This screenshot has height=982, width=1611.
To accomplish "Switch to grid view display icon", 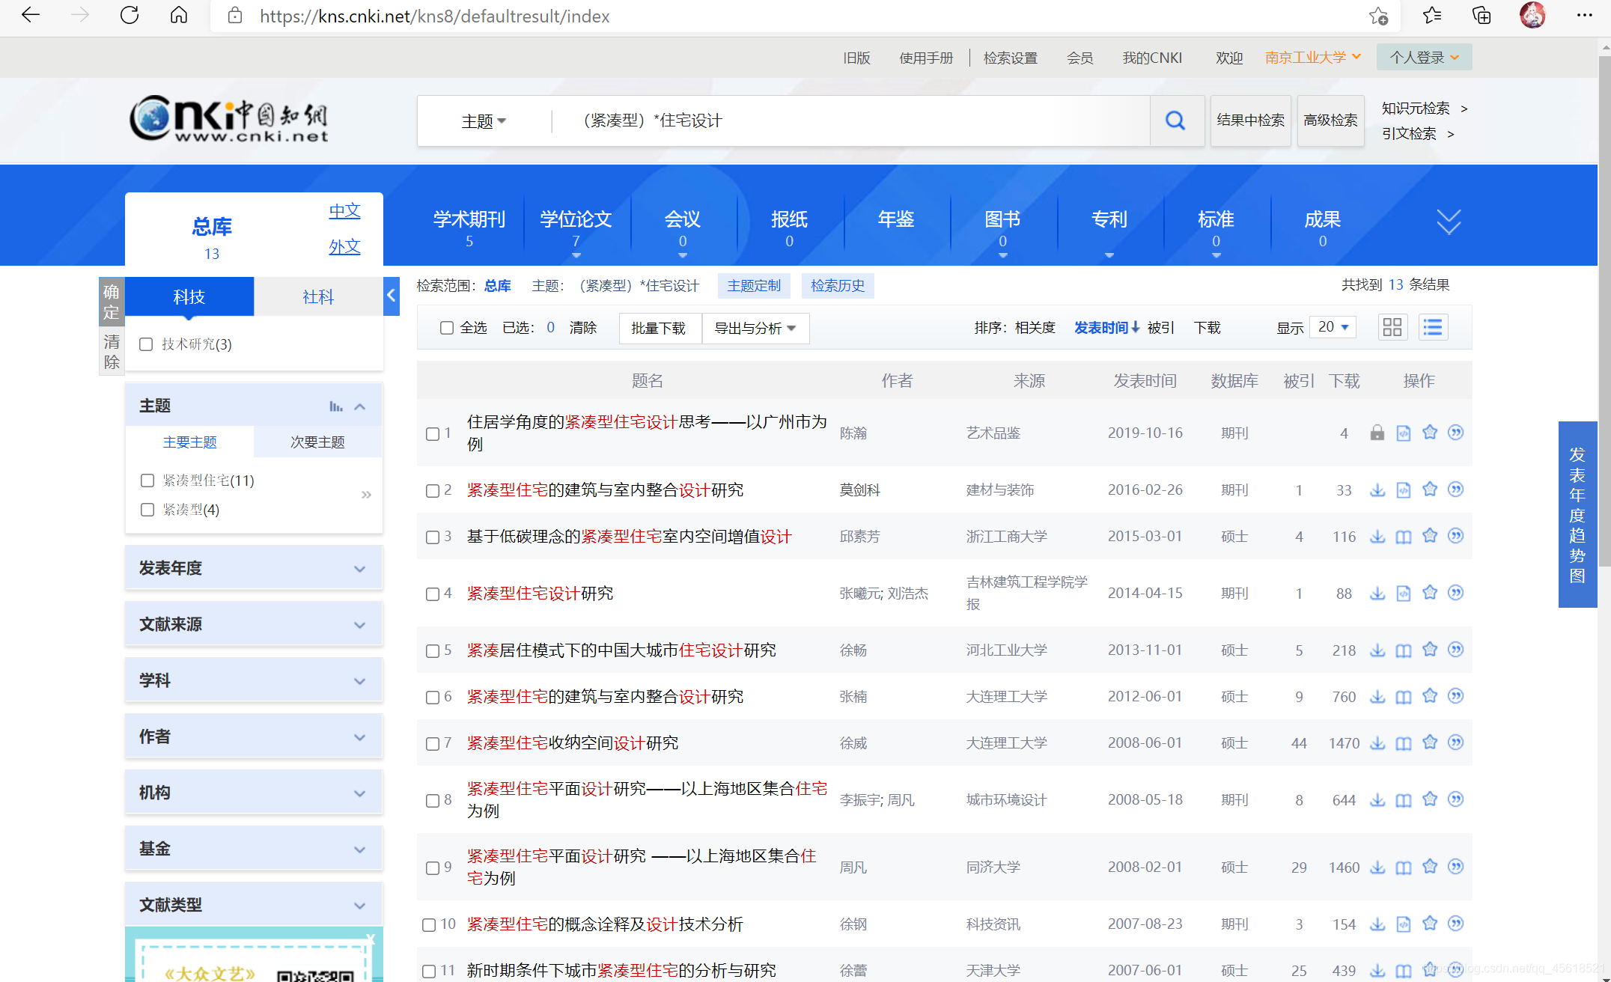I will (x=1392, y=327).
